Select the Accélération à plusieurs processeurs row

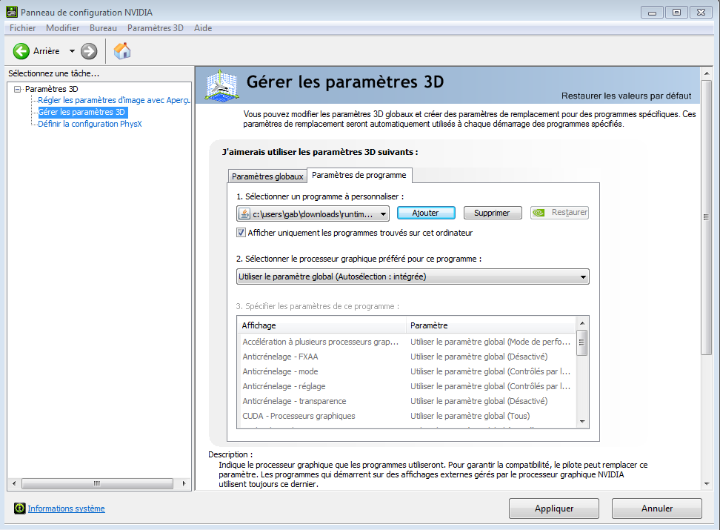click(407, 342)
